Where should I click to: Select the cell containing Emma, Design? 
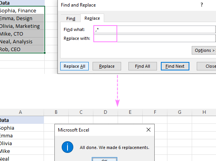tap(22, 18)
